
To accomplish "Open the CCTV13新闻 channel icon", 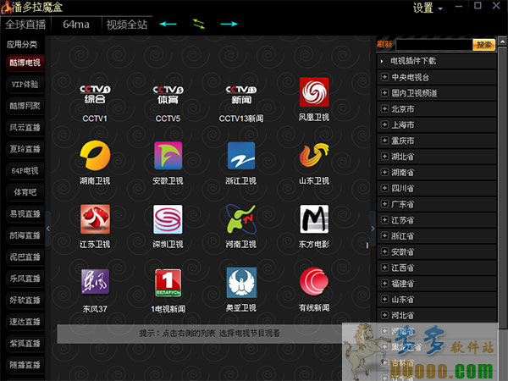I will 241,94.
